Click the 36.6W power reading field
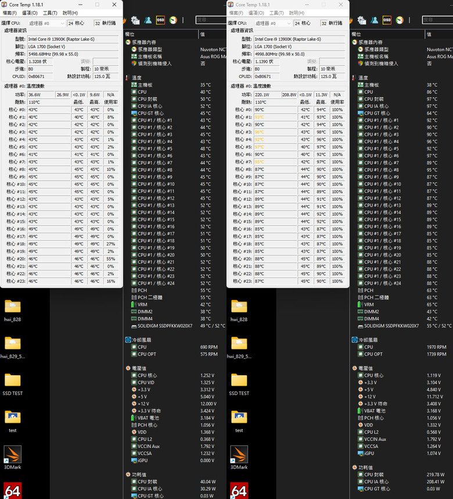The width and height of the screenshot is (453, 499). click(41, 95)
